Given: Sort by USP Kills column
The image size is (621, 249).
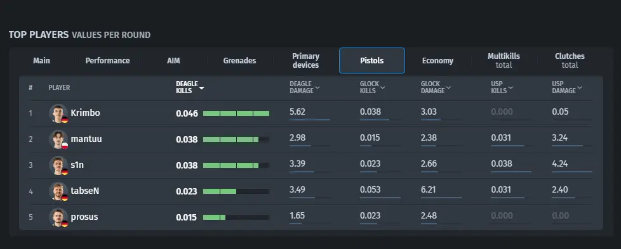Looking at the screenshot, I should tap(502, 87).
